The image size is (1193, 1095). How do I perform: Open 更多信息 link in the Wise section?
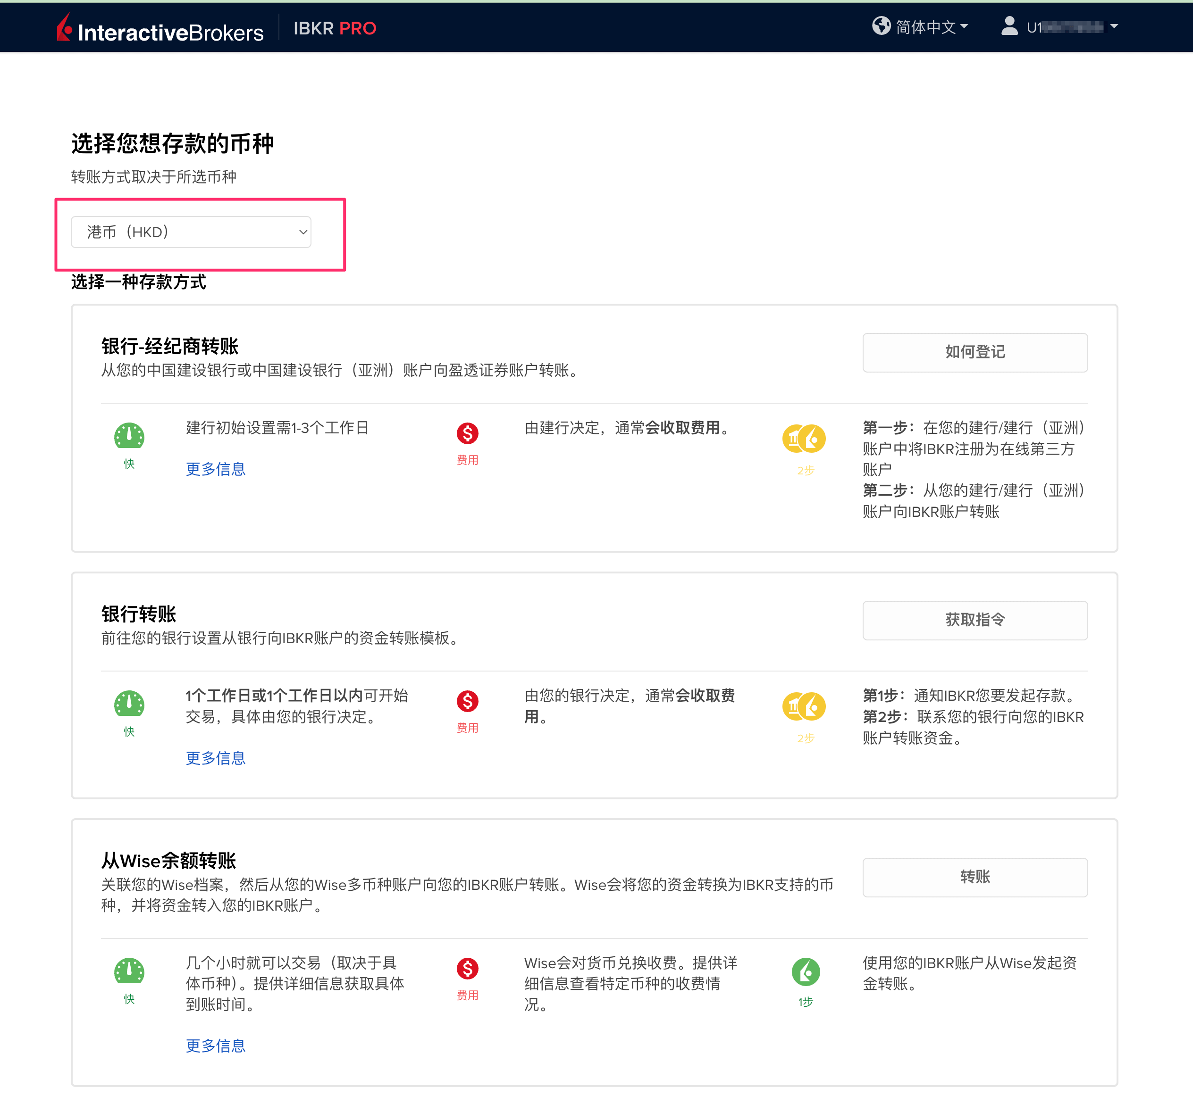(x=215, y=1046)
